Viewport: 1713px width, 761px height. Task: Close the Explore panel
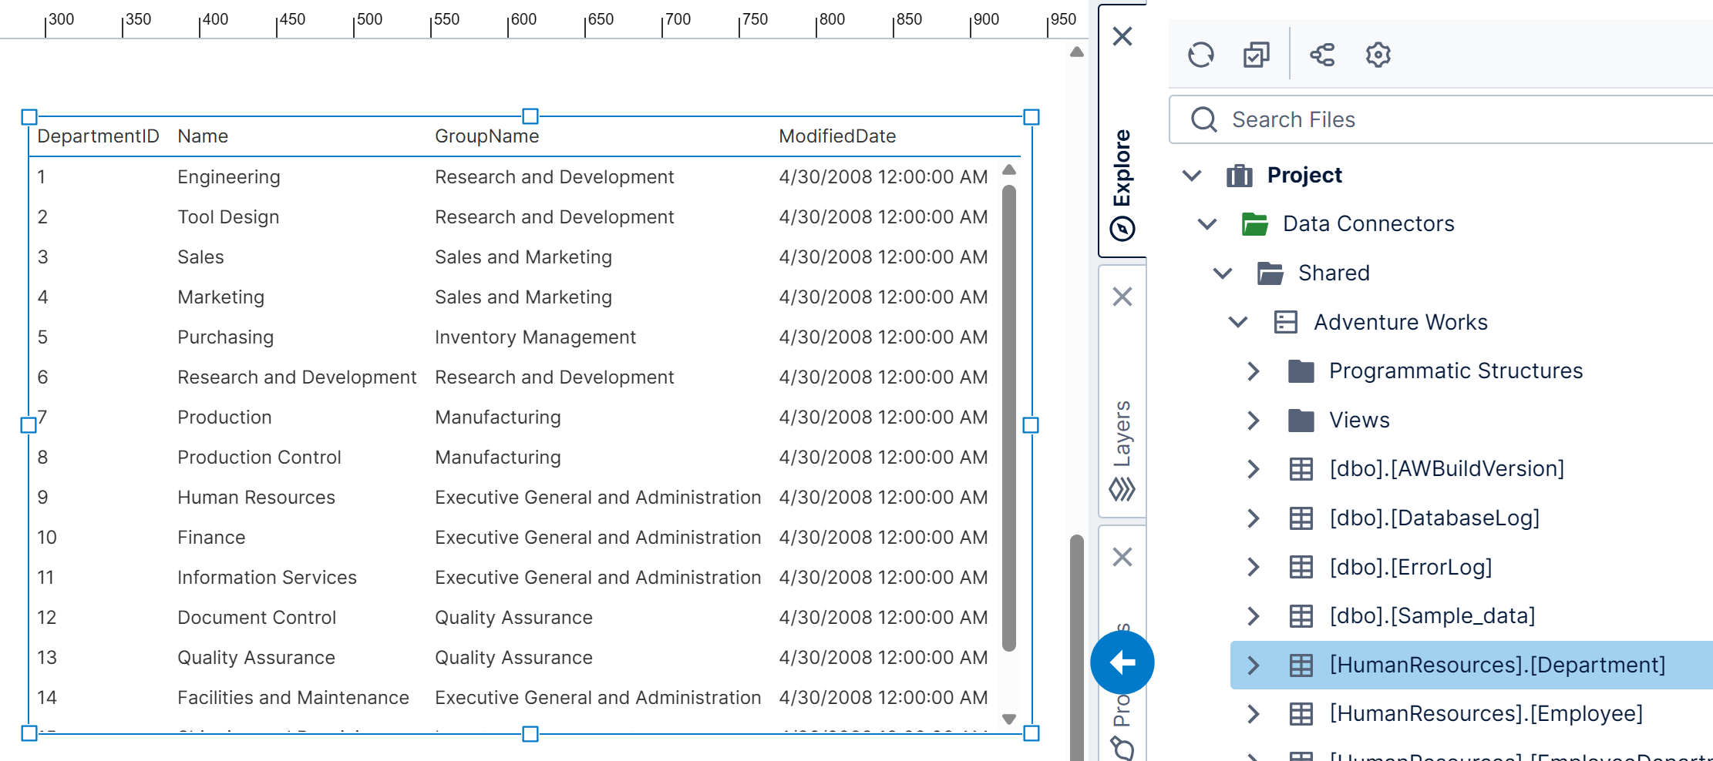pos(1122,36)
